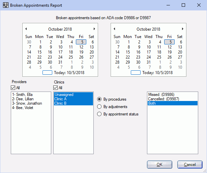Pick provider Snow, Jonathon from list
The width and height of the screenshot is (207, 173).
(27, 103)
